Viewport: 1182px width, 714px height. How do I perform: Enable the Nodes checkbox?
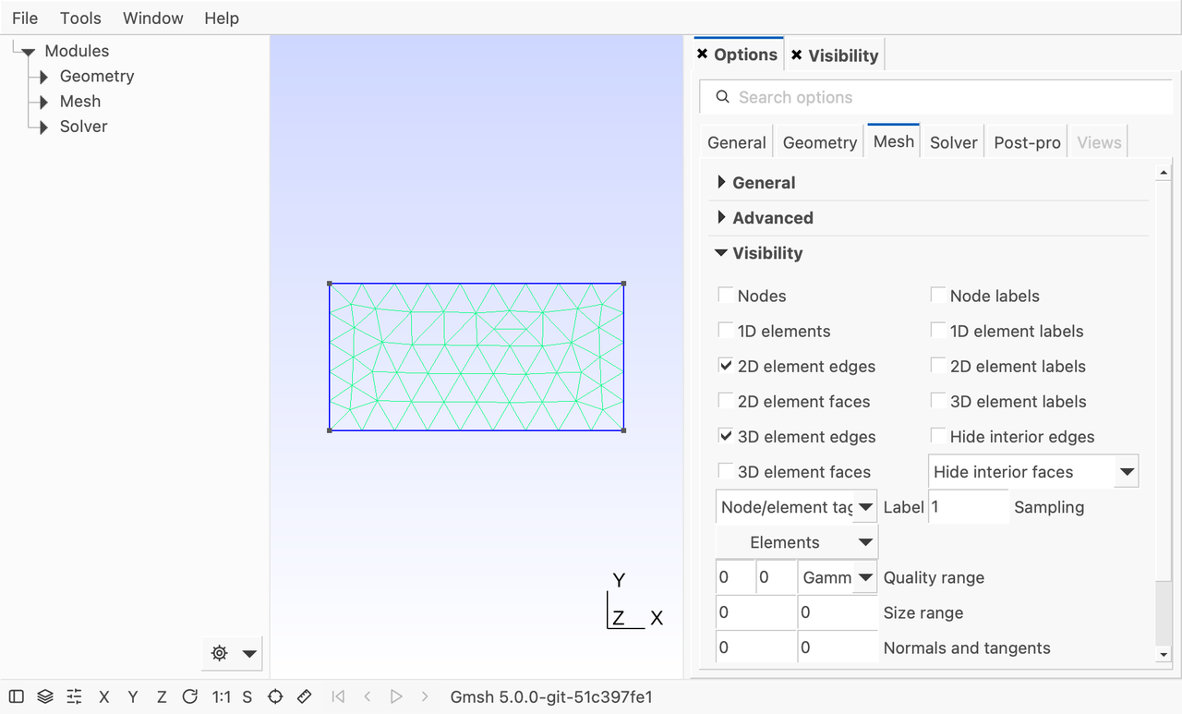point(726,296)
